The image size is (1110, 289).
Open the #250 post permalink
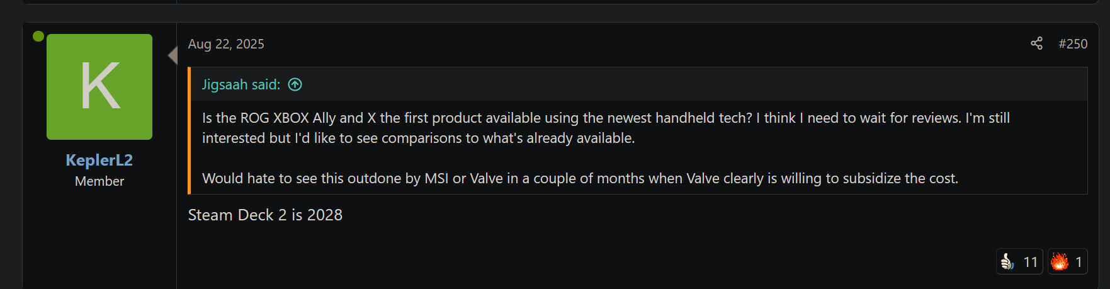[x=1073, y=44]
